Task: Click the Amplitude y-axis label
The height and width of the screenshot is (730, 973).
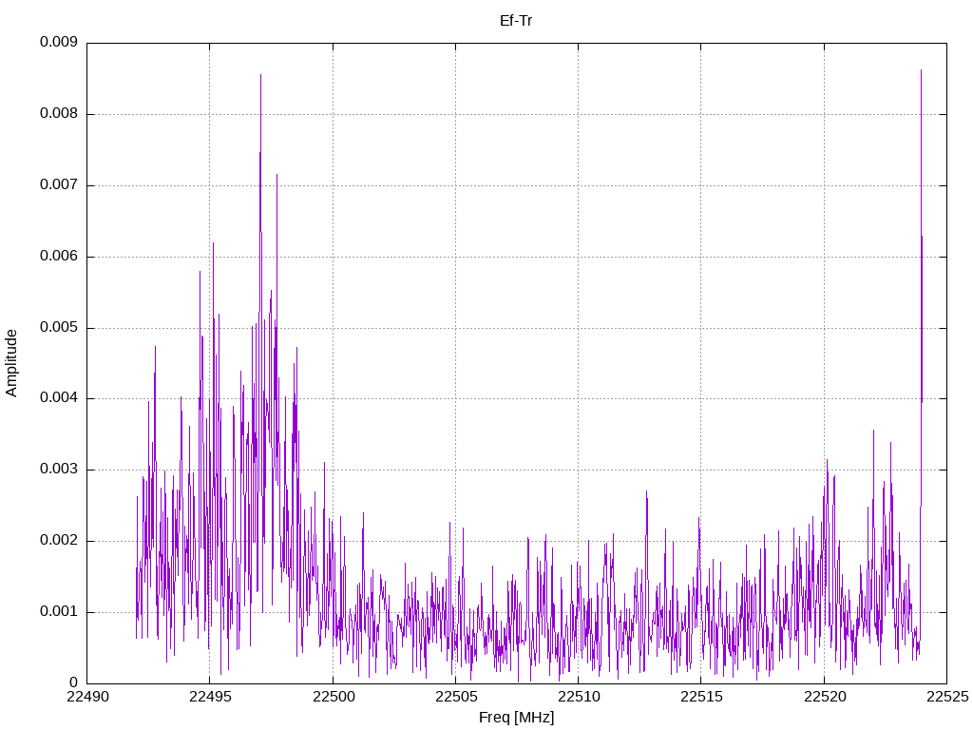Action: pos(11,363)
